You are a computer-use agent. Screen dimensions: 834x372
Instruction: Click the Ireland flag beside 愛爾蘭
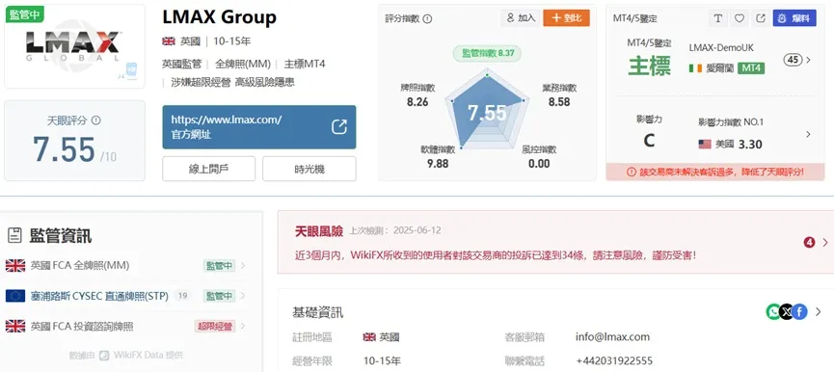(695, 68)
